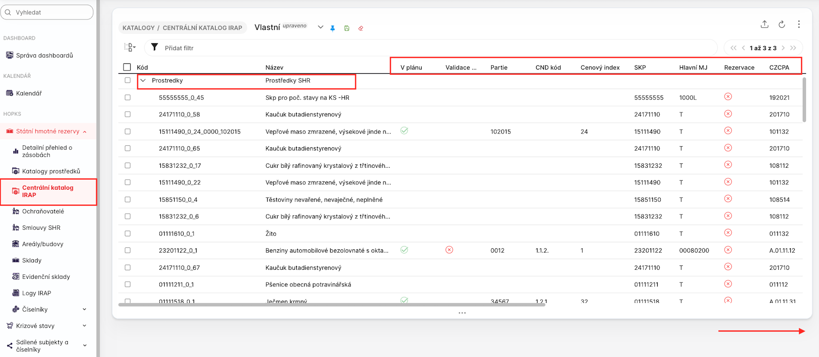Check the box for row 55555555_0_45

pyautogui.click(x=127, y=97)
